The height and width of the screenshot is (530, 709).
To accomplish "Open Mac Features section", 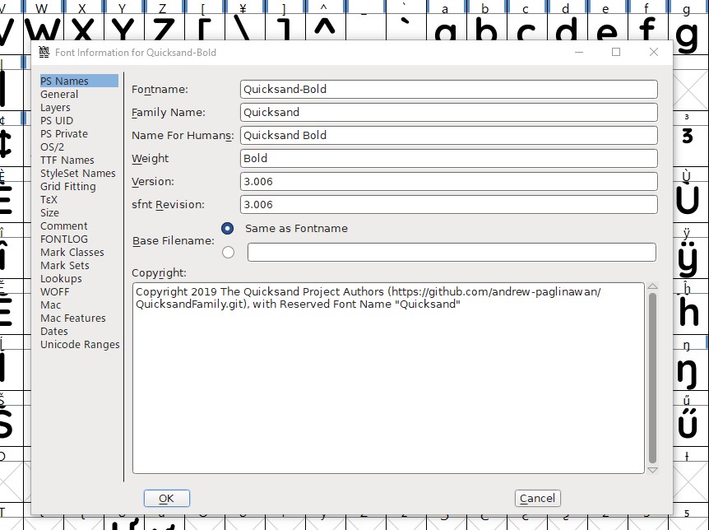I will (x=73, y=318).
